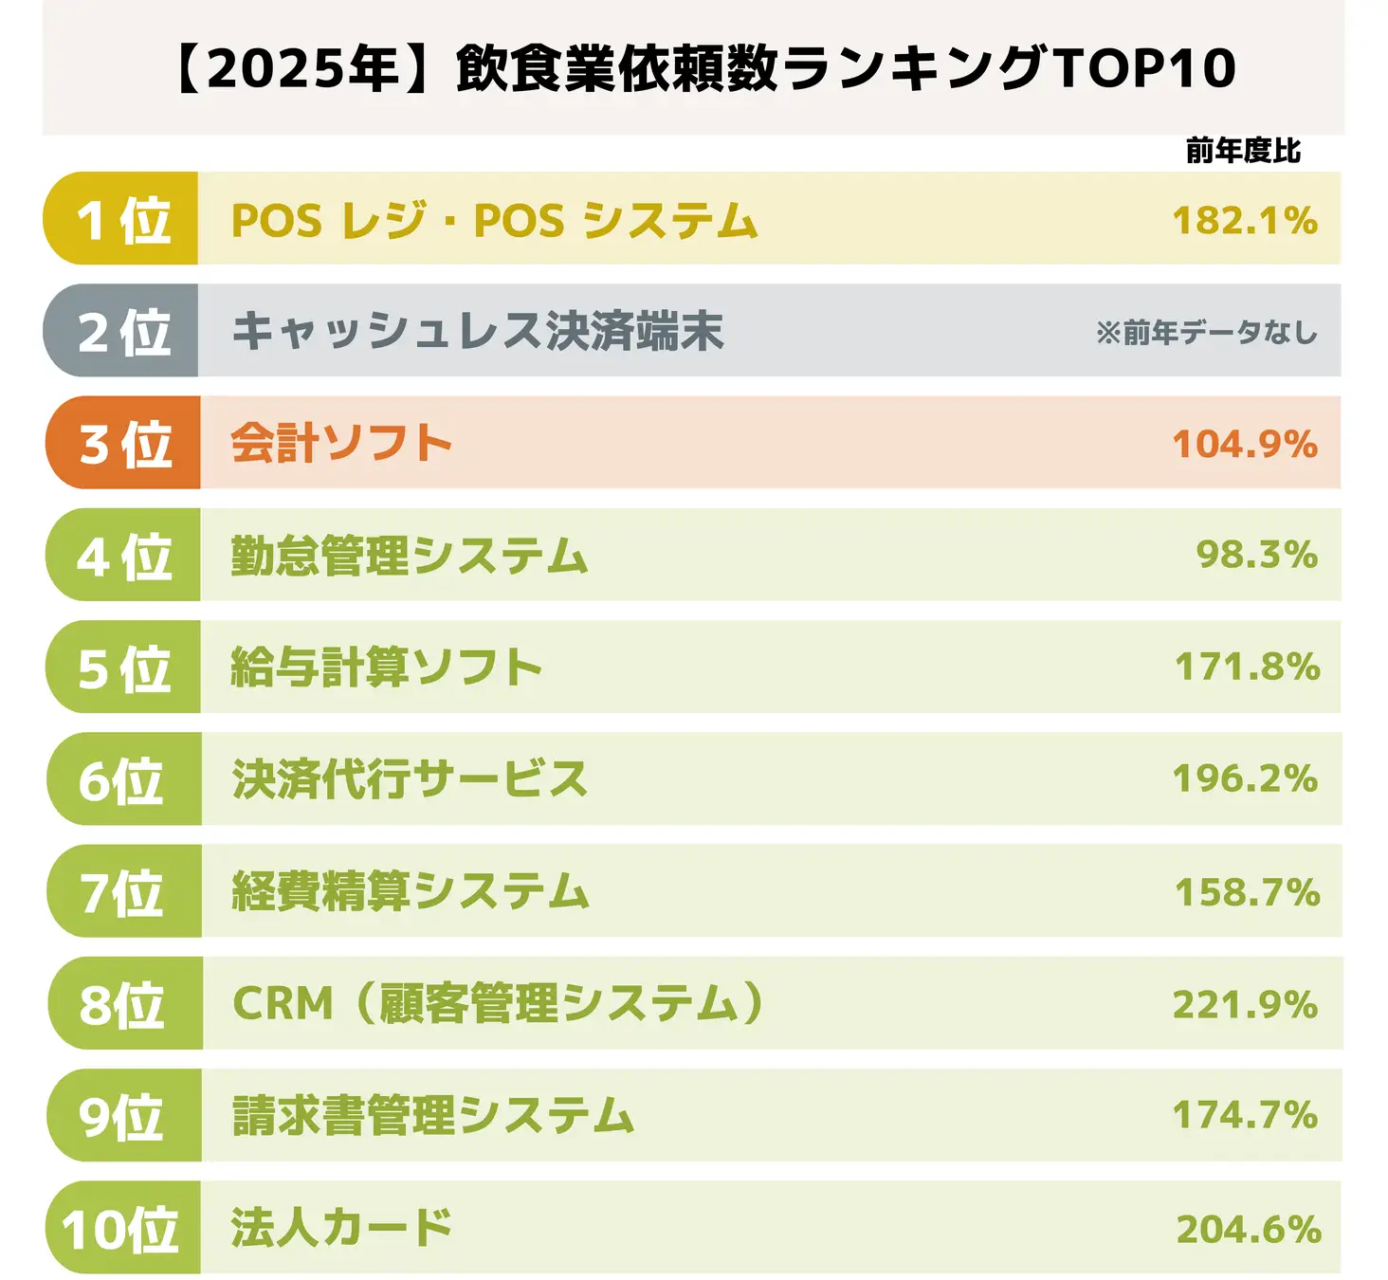Click the 勤怠管理システム row text

coord(410,556)
